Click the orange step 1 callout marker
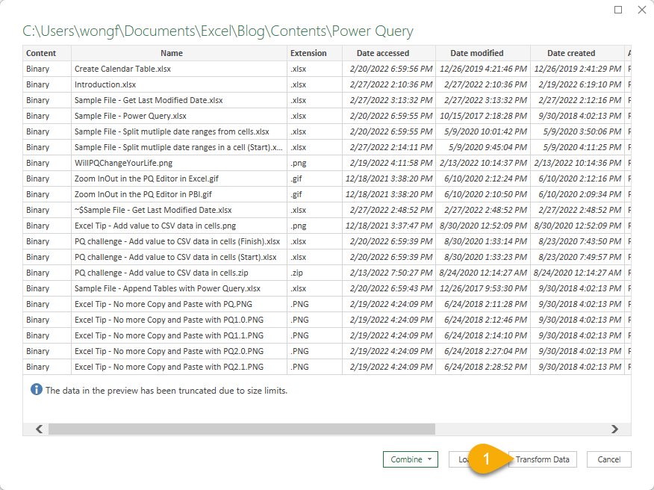Screen dimensions: 654x490 [488, 459]
